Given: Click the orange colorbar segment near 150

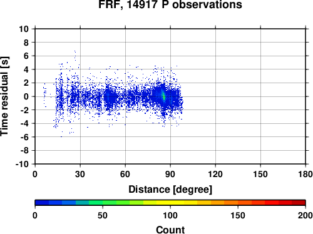Looking at the screenshot, I should tap(238, 203).
